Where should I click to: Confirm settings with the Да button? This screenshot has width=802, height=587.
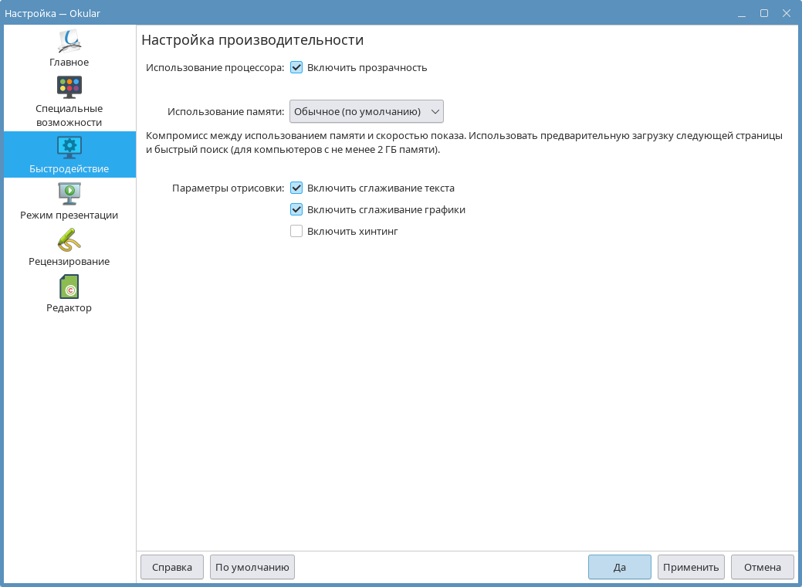(619, 567)
